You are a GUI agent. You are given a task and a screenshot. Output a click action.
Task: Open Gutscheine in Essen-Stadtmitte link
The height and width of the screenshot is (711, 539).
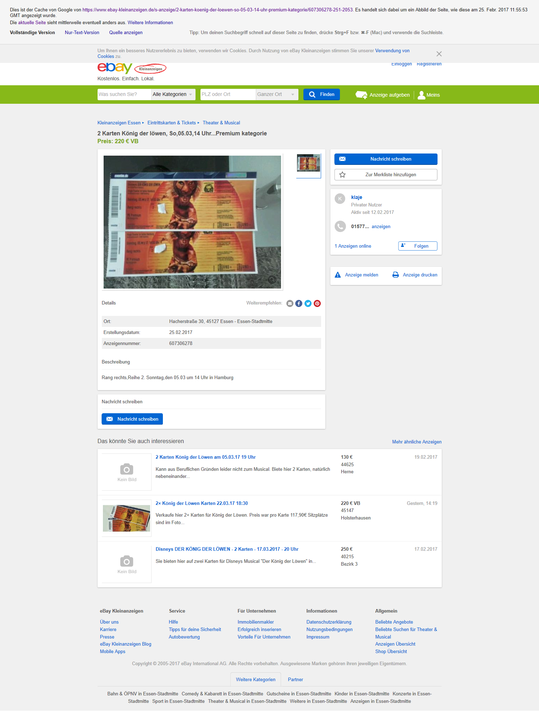(299, 694)
